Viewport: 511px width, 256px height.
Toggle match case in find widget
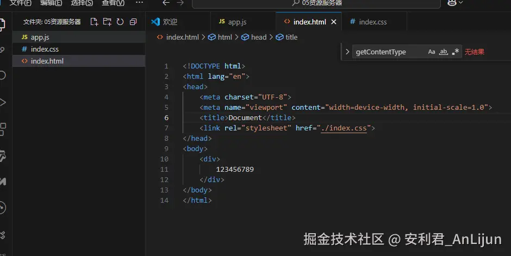tap(432, 52)
